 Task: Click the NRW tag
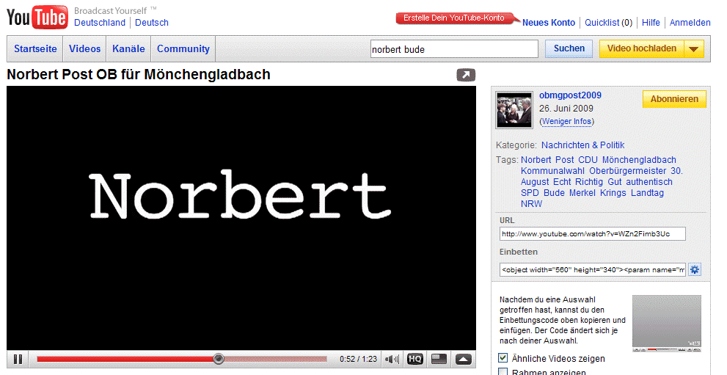pos(531,204)
